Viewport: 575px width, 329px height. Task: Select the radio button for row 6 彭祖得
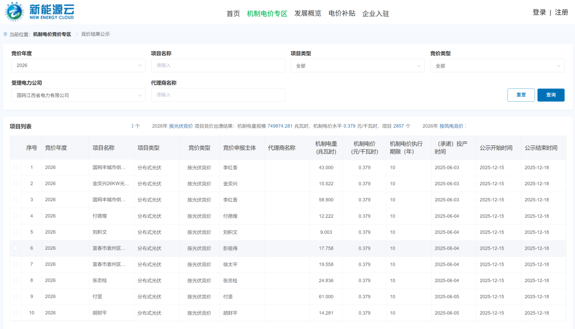click(x=15, y=248)
